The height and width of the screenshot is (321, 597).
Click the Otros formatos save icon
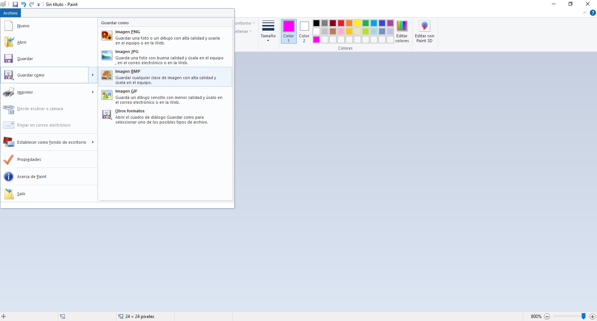pyautogui.click(x=107, y=115)
